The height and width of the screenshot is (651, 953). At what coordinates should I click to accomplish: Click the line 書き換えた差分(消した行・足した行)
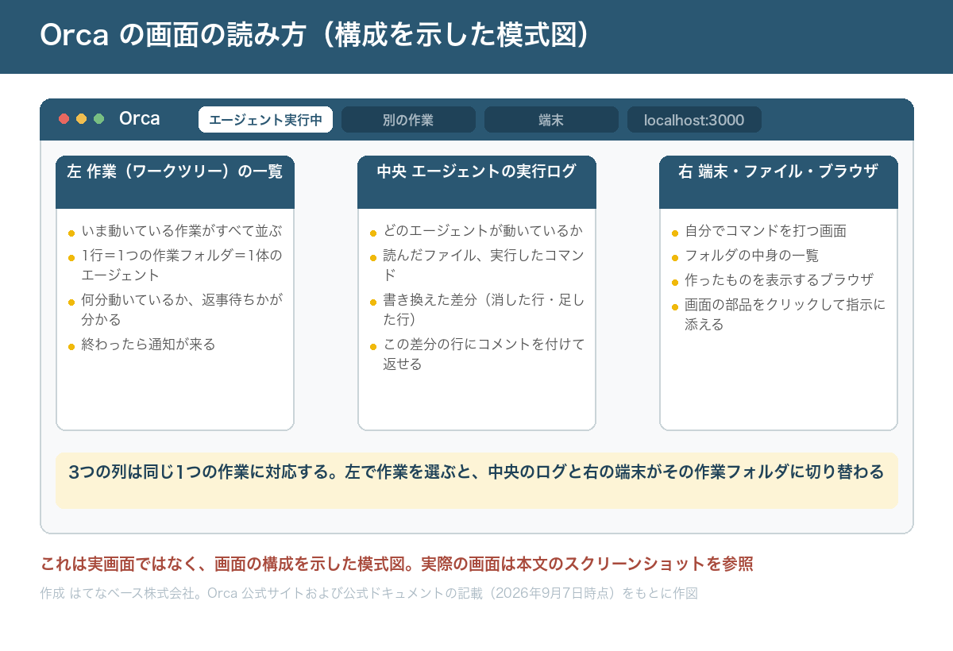[x=483, y=310]
